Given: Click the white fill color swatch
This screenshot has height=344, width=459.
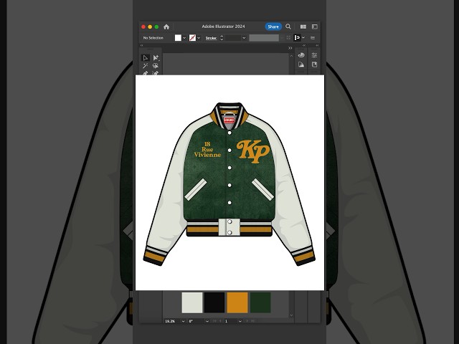Looking at the screenshot, I should [178, 38].
